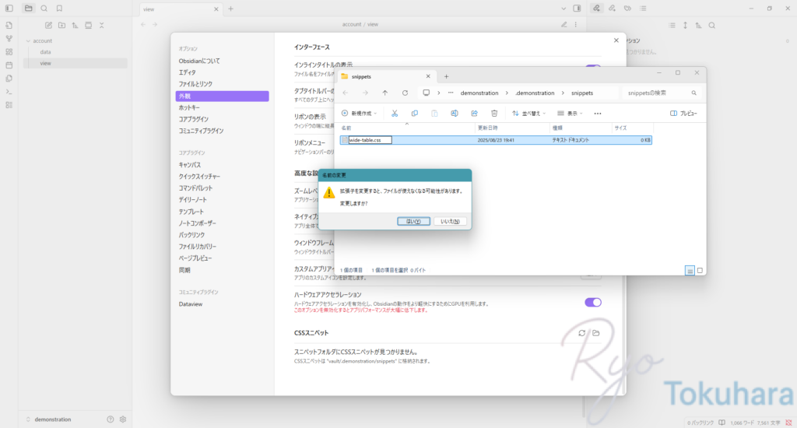797x428 pixels.
Task: Select ホットキー in settings sidebar
Action: tap(189, 107)
